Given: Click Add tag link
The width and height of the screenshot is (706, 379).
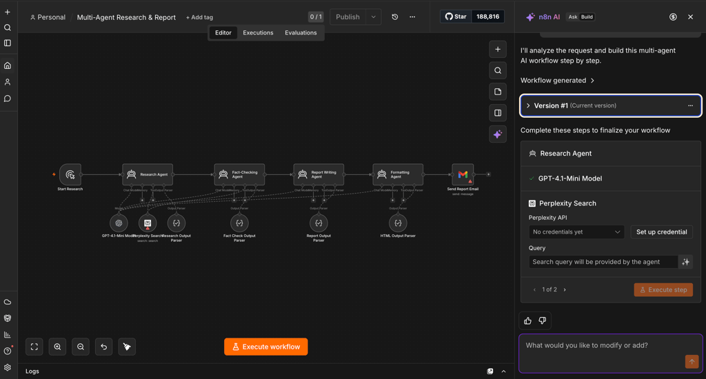Looking at the screenshot, I should click(x=199, y=17).
